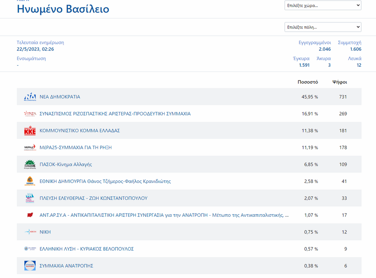The width and height of the screenshot is (376, 278).
Task: Select the ΣΥΜΜΑΧΙΑ ΑΝΑΤΡΟΠΗΣ party link
Action: click(x=66, y=266)
